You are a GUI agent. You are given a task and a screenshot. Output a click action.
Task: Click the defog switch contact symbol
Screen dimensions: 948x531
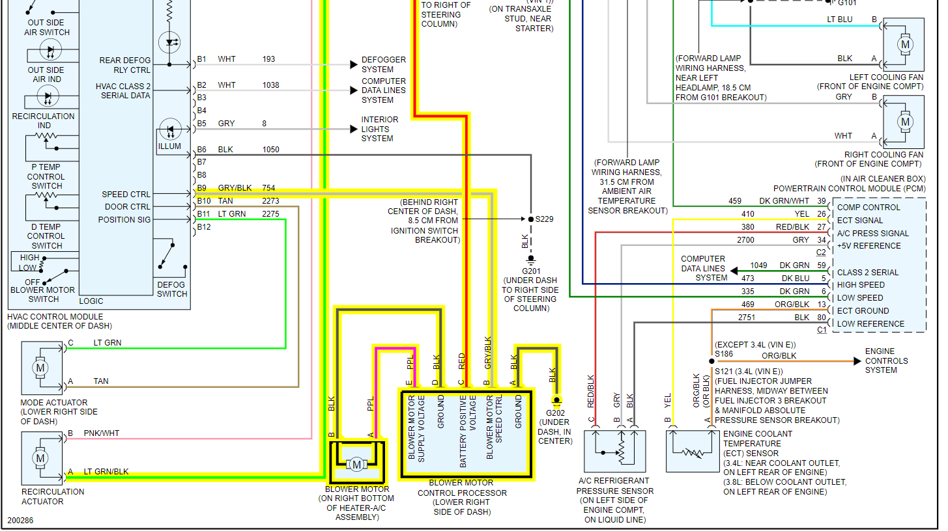click(173, 257)
